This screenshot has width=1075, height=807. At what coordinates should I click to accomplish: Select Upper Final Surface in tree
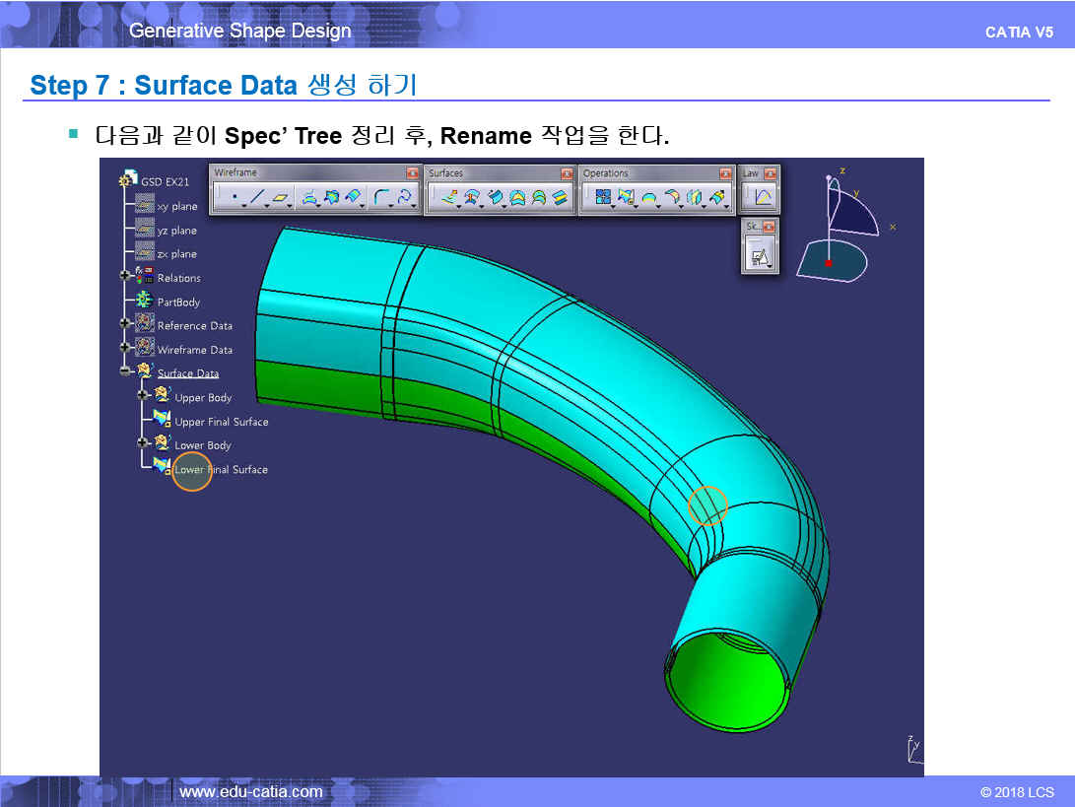[x=221, y=422]
